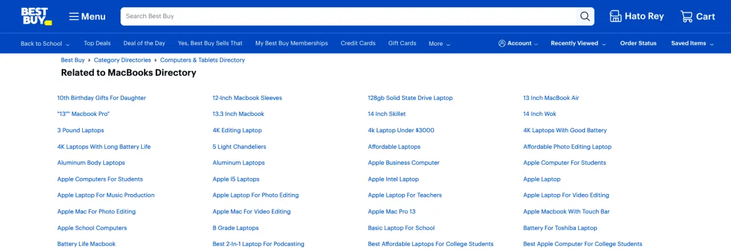Screen dimensions: 731x251
Task: Open 12-Inch Macbook Sleeves link
Action: pyautogui.click(x=247, y=98)
